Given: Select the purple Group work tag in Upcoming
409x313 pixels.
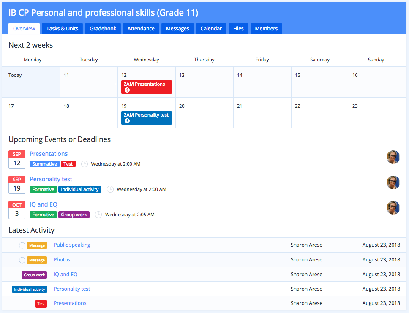Looking at the screenshot, I should point(74,215).
